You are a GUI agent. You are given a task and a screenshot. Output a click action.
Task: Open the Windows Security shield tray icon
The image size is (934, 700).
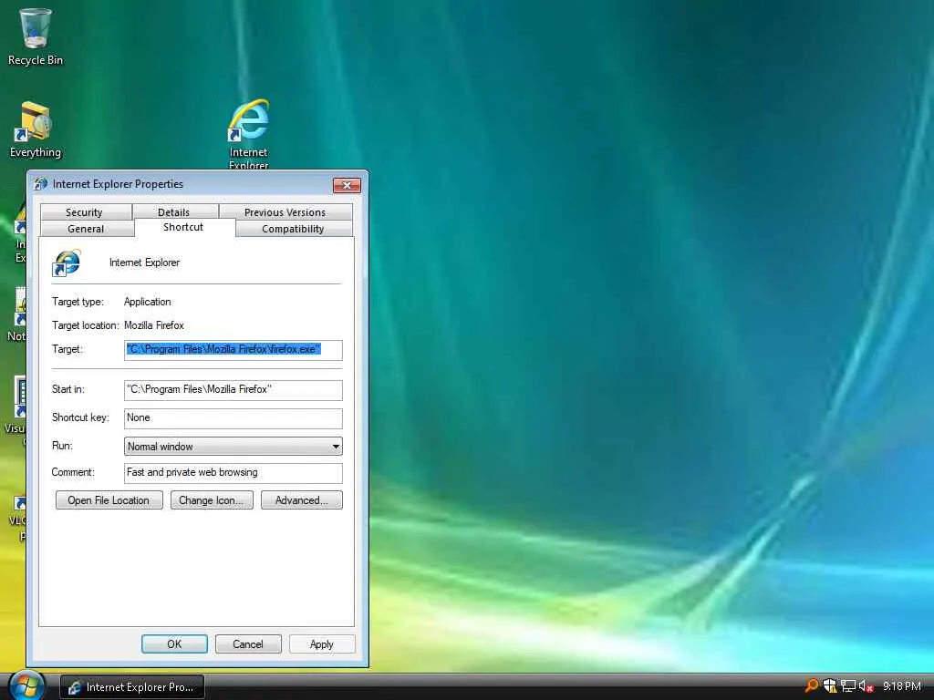pos(830,686)
